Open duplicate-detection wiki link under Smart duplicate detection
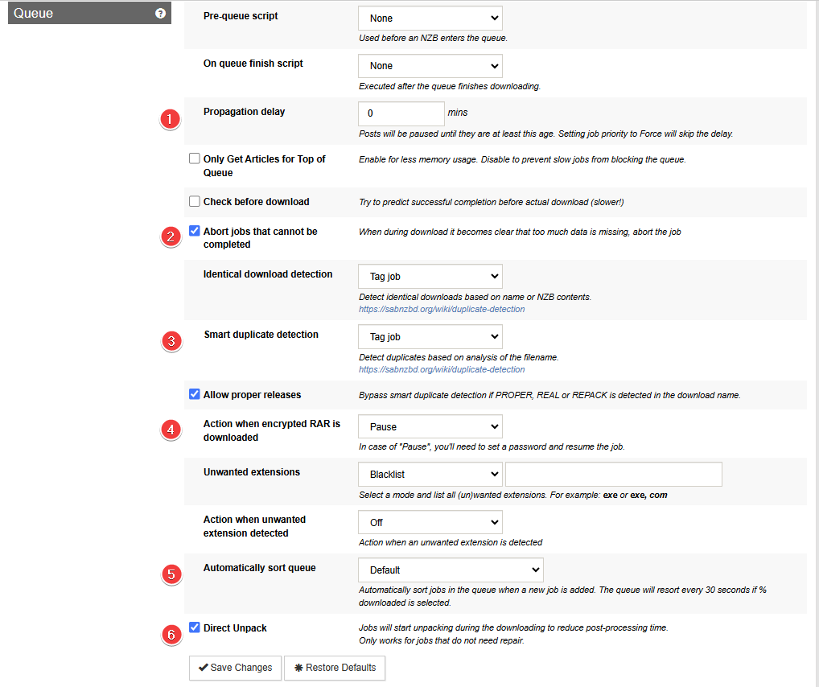The image size is (819, 687). [442, 370]
